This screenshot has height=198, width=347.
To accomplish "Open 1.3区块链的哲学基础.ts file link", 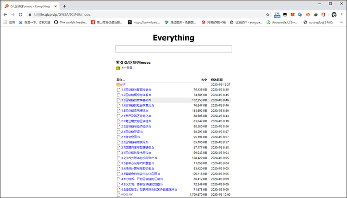I will coord(136,100).
